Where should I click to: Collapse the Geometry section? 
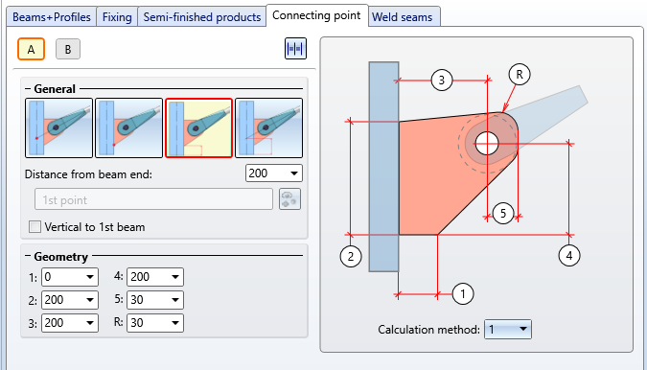pos(28,256)
